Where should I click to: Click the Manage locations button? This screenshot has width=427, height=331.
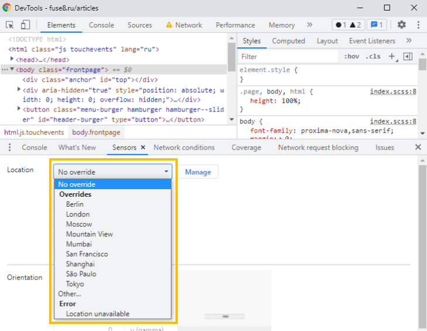(198, 172)
